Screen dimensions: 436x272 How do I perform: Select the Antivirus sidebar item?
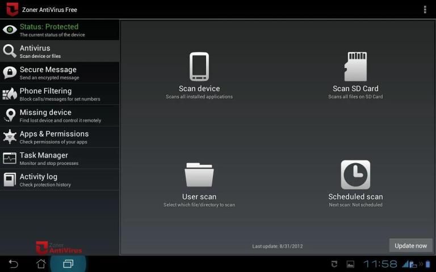click(60, 52)
